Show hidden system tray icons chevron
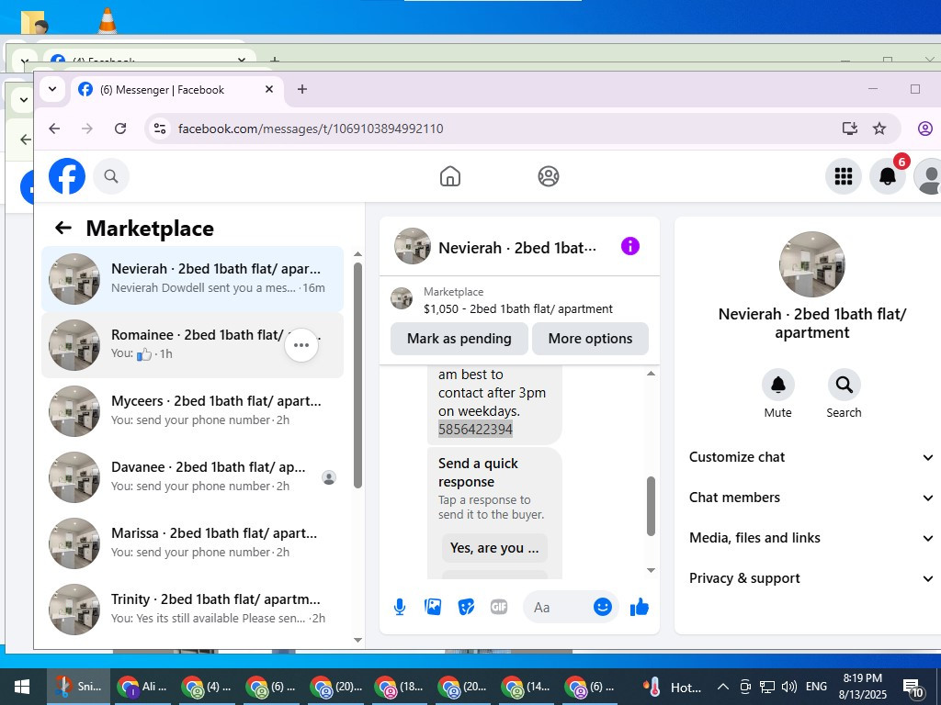Image resolution: width=941 pixels, height=705 pixels. pos(723,687)
